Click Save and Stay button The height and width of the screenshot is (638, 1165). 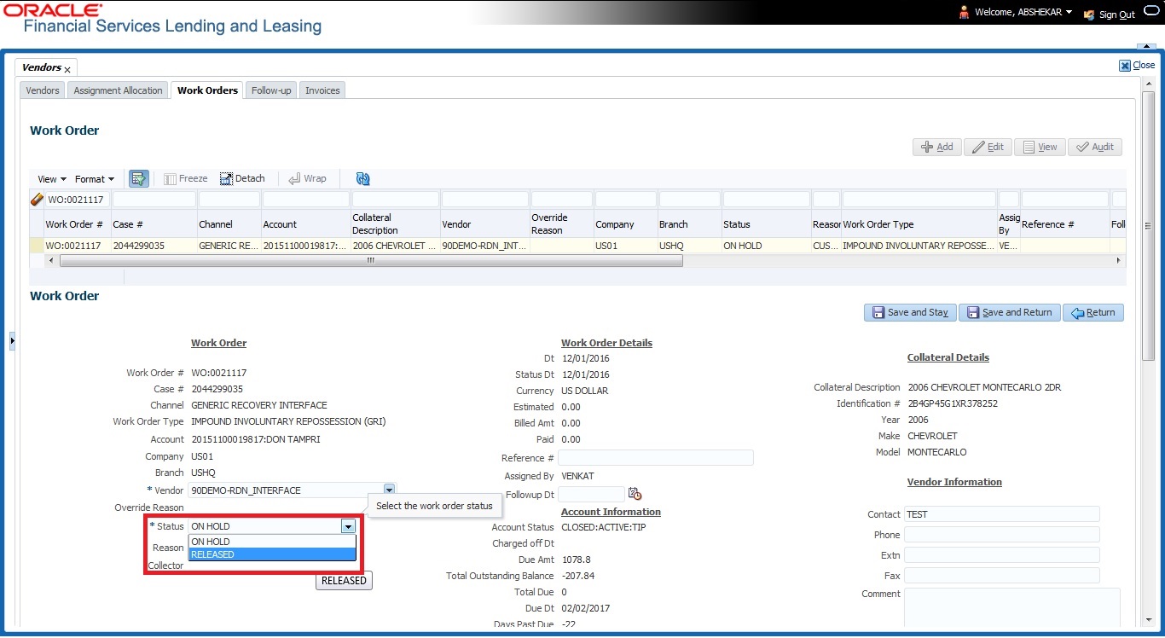[x=909, y=313]
